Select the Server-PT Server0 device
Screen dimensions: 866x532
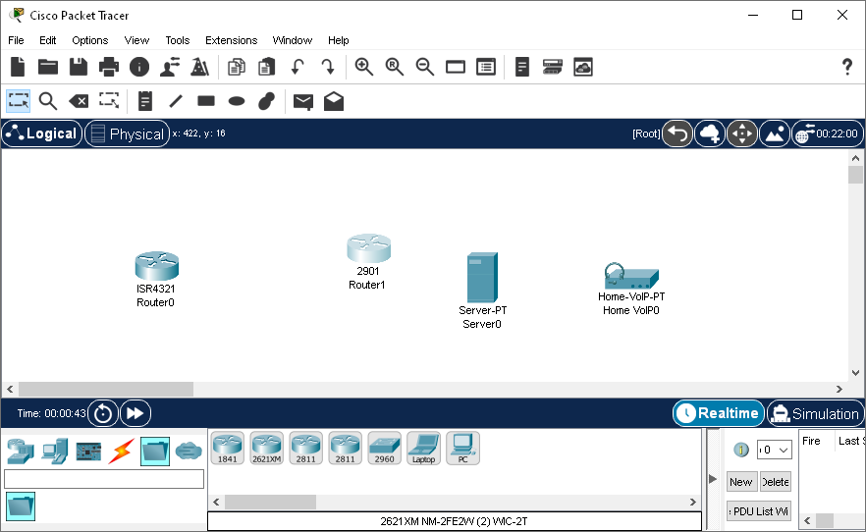point(482,278)
